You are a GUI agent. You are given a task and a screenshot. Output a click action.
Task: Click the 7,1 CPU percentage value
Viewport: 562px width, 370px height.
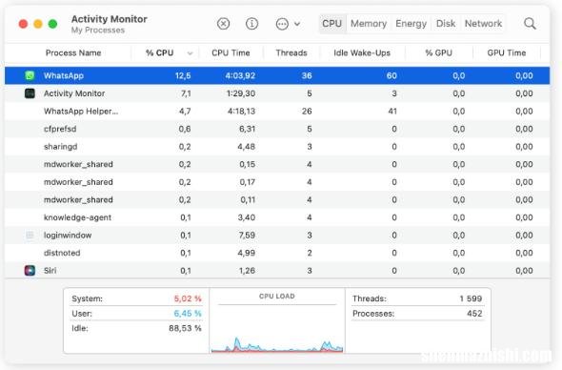[186, 93]
